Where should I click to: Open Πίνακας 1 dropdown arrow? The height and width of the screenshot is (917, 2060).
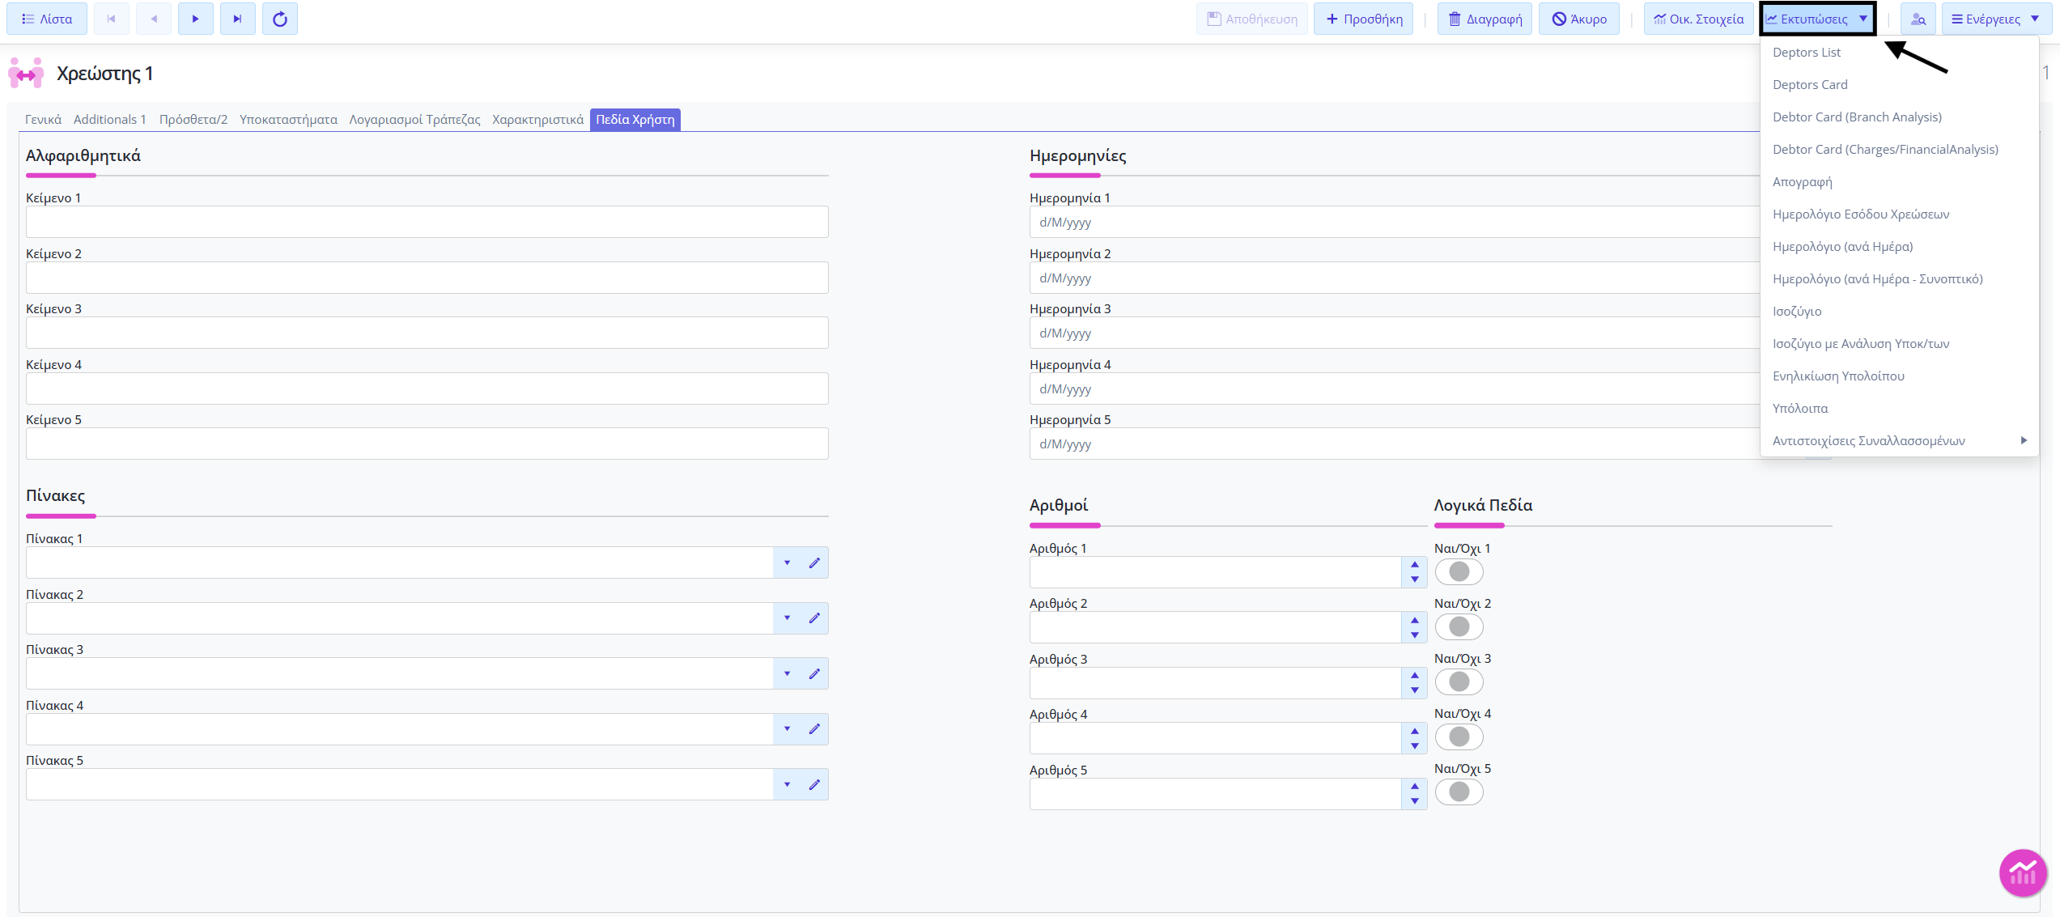(787, 563)
